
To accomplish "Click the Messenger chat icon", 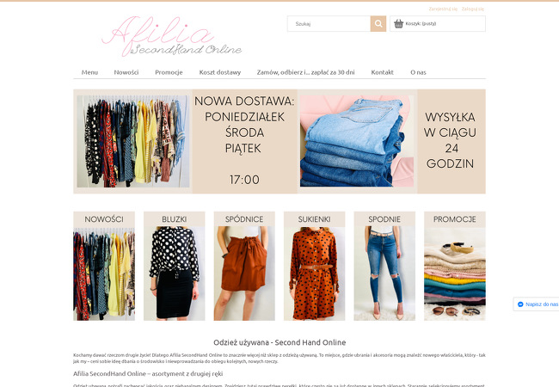I will pos(520,304).
